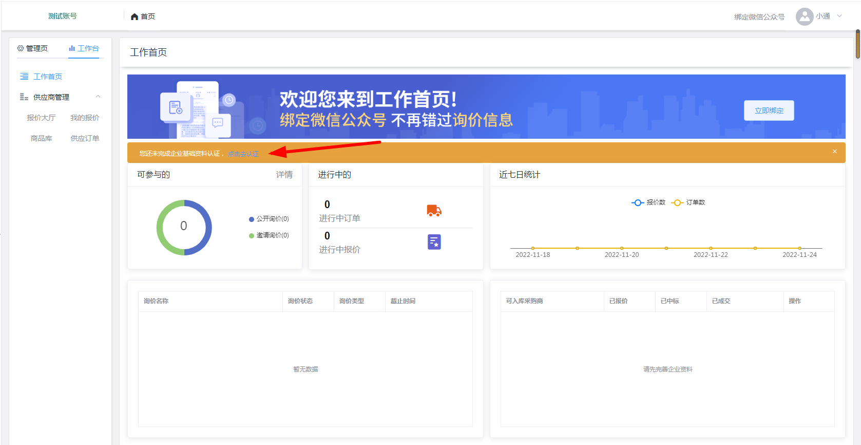Toggle the 报价数 legend series
The height and width of the screenshot is (445, 861).
648,202
